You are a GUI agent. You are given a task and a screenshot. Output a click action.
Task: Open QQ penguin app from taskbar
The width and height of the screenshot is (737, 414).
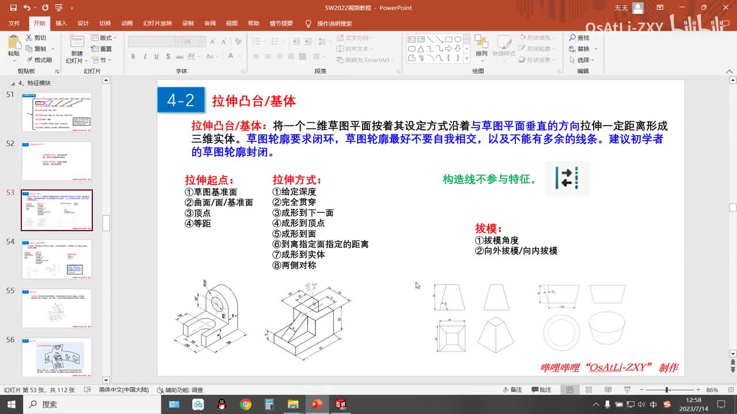click(222, 404)
